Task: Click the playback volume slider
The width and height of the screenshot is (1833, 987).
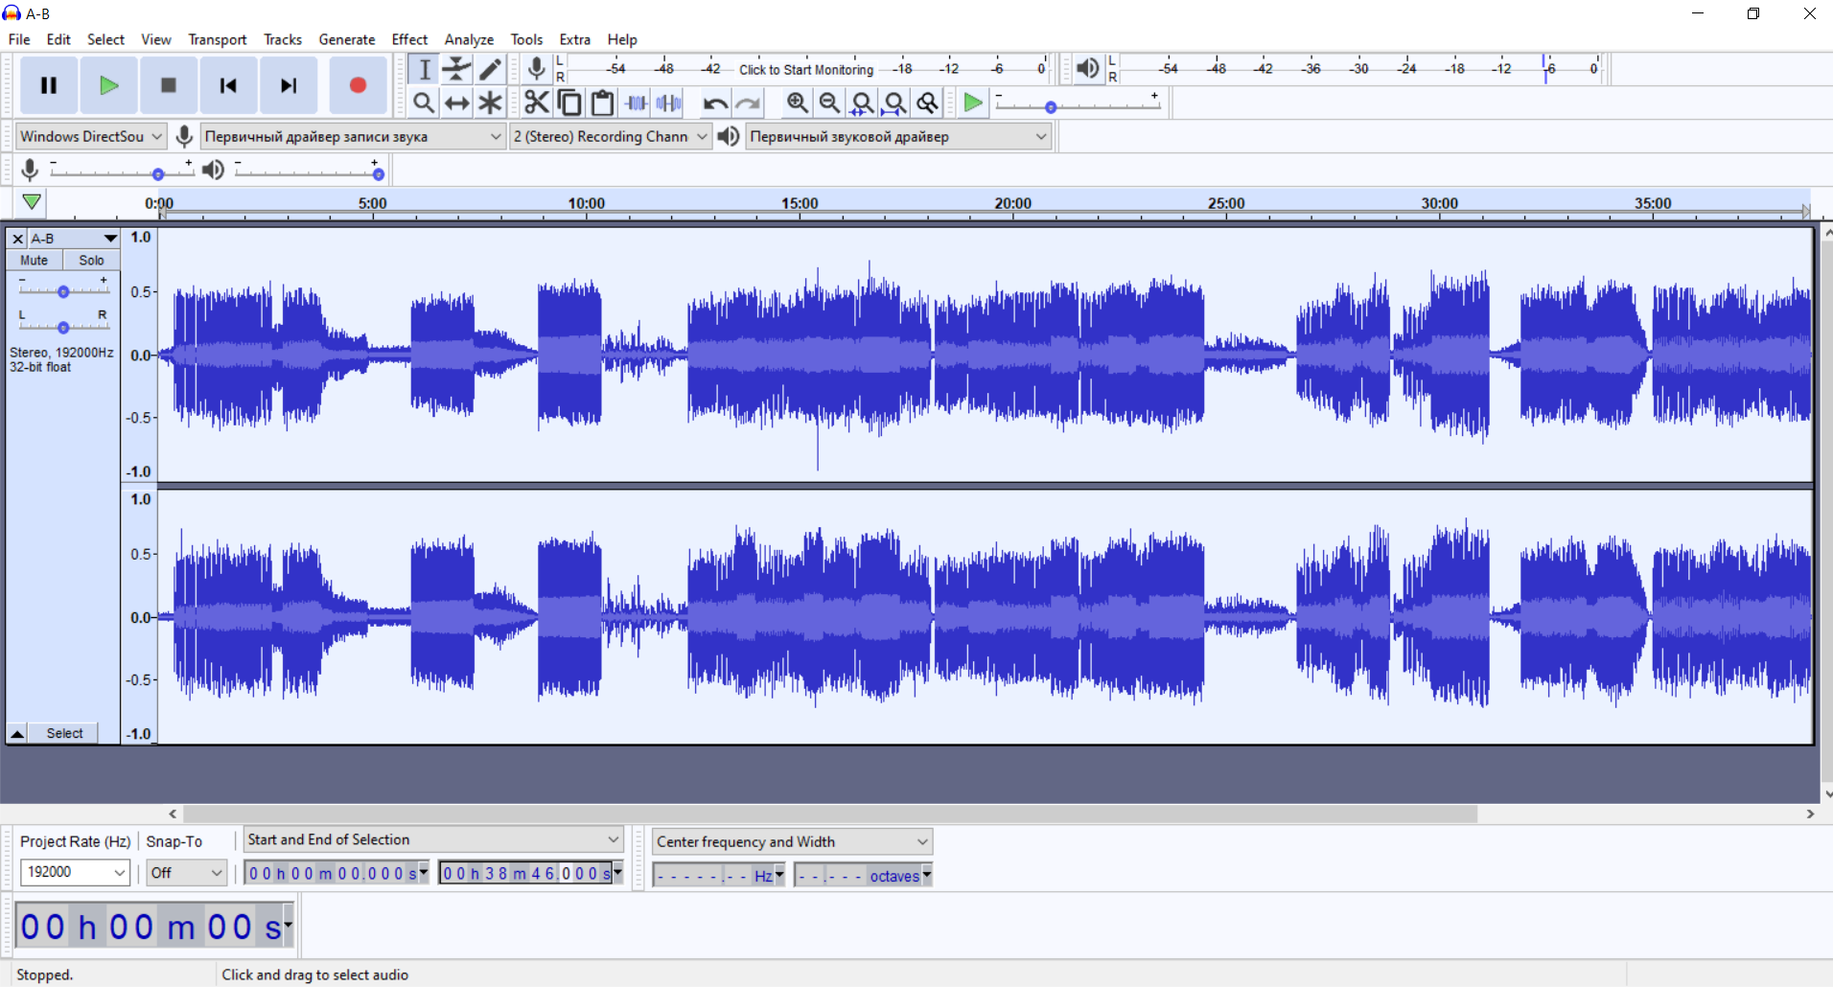Action: point(309,171)
